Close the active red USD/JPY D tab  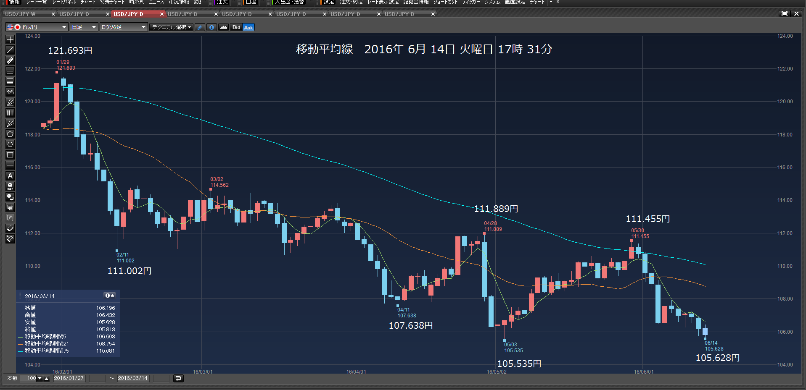(x=161, y=14)
